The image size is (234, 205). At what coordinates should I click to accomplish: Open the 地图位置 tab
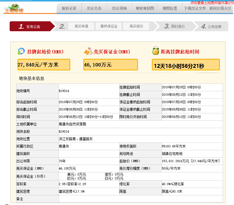click(169, 8)
